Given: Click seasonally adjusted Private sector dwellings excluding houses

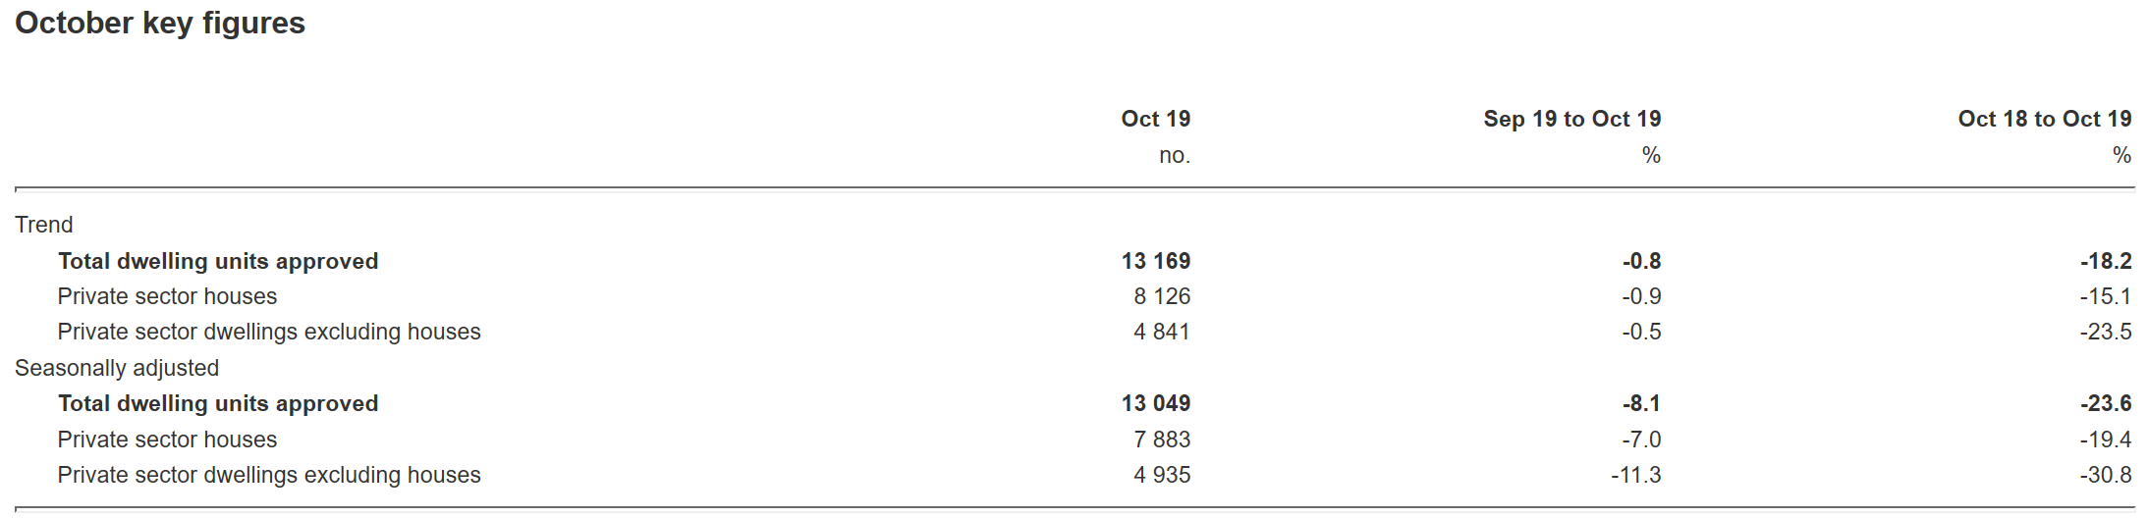Looking at the screenshot, I should tap(269, 475).
